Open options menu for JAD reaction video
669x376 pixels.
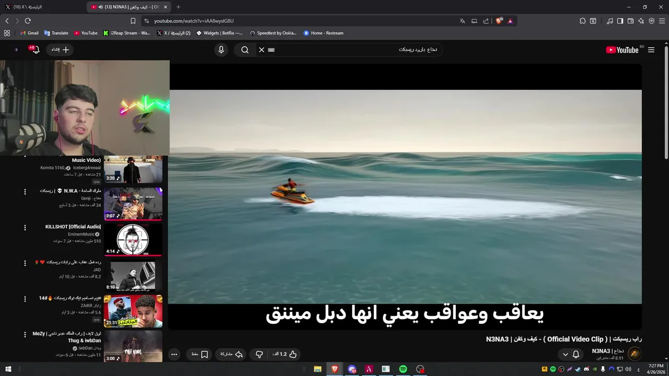pos(25,263)
